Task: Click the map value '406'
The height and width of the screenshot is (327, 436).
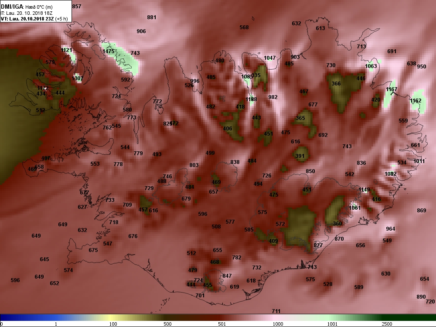Action: click(228, 129)
